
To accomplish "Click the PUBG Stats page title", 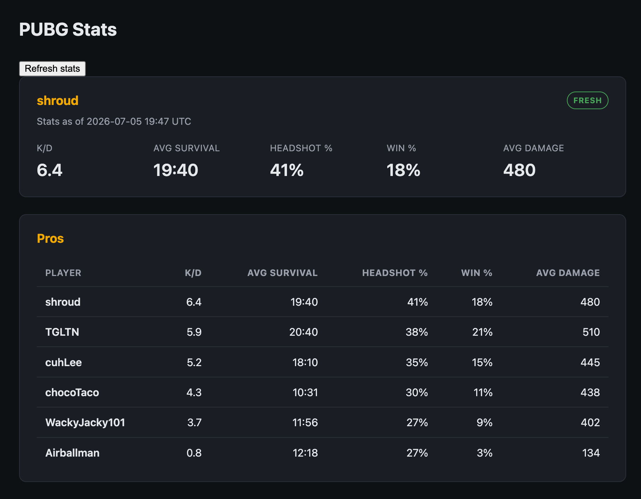I will [68, 29].
